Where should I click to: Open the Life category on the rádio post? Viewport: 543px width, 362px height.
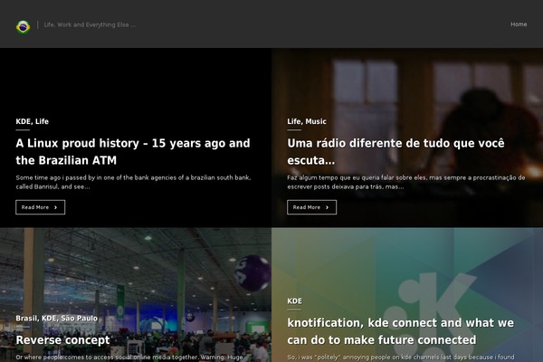[x=294, y=121]
